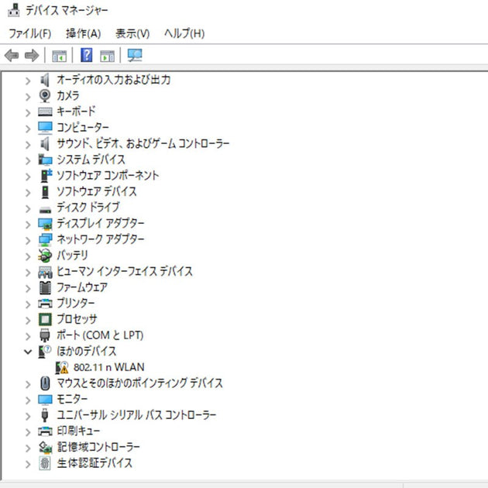488x488 pixels.
Task: Collapse the ほかのデバイス category arrow
Action: coord(28,352)
